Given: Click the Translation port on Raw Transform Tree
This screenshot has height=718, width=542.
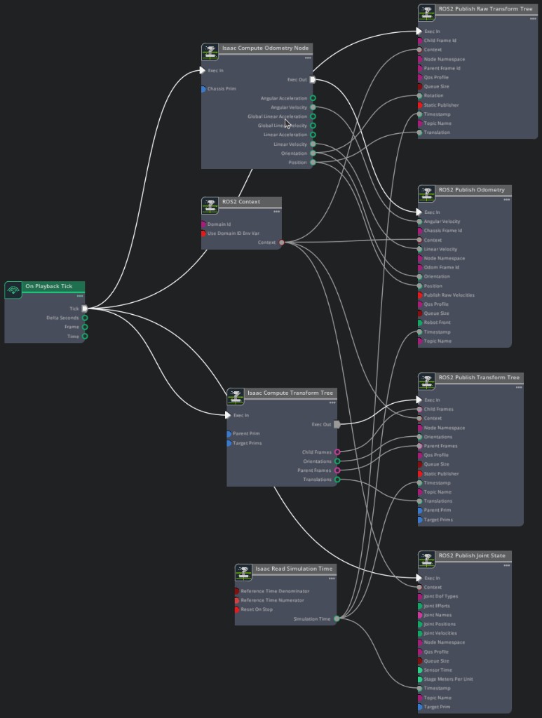Looking at the screenshot, I should click(419, 133).
